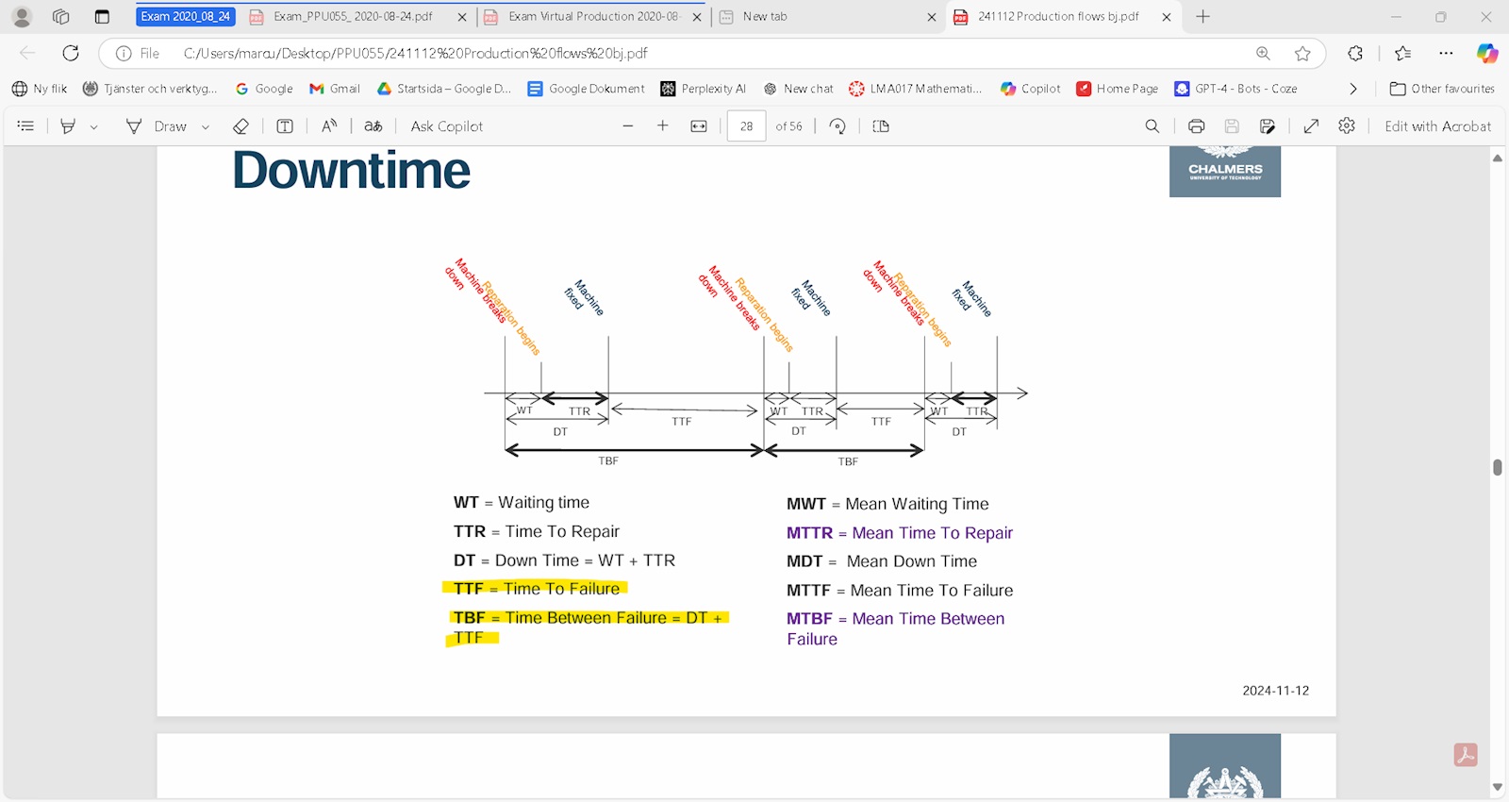This screenshot has width=1509, height=802.
Task: Open PDF viewer settings gear
Action: click(1347, 126)
